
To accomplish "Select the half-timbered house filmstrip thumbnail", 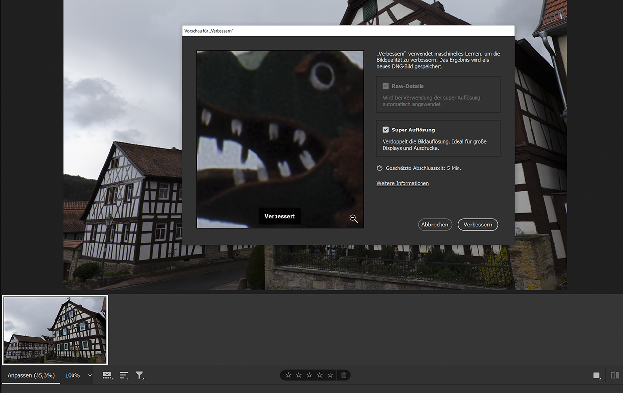I will click(55, 330).
